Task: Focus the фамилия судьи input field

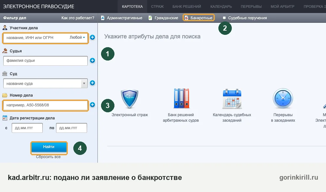Action: 45,61
